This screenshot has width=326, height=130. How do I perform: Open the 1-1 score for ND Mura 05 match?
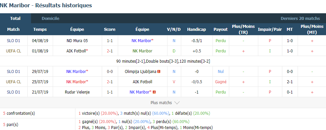(110, 41)
